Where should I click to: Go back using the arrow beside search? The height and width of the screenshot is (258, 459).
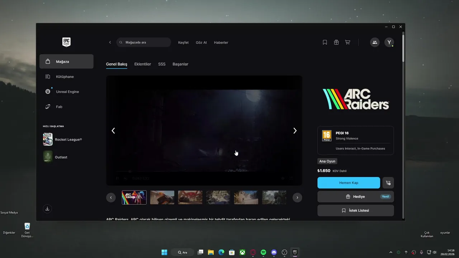pos(110,42)
